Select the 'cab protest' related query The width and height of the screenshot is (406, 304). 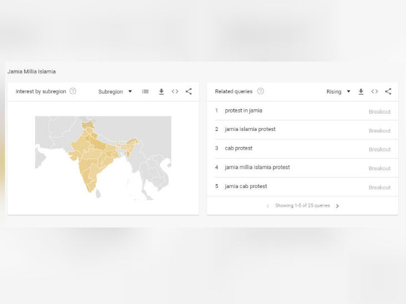[238, 148]
